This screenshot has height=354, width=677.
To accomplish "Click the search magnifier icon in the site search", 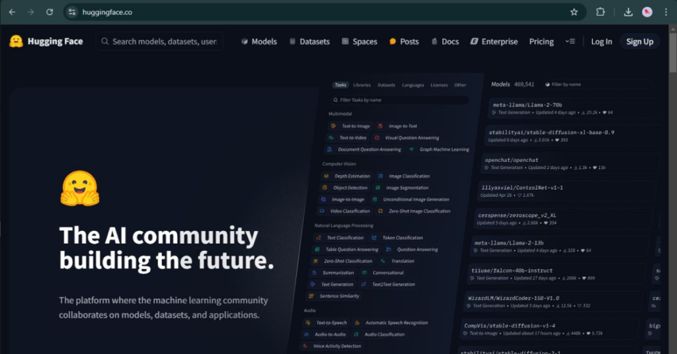I will pyautogui.click(x=104, y=42).
